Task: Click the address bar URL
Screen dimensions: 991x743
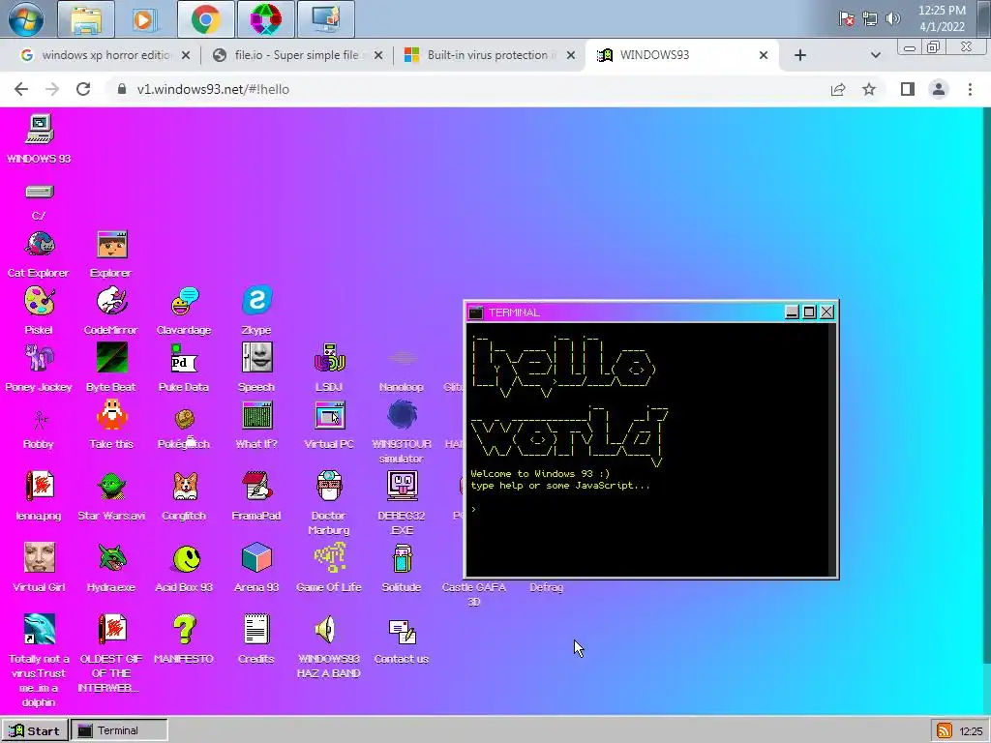Action: (213, 89)
